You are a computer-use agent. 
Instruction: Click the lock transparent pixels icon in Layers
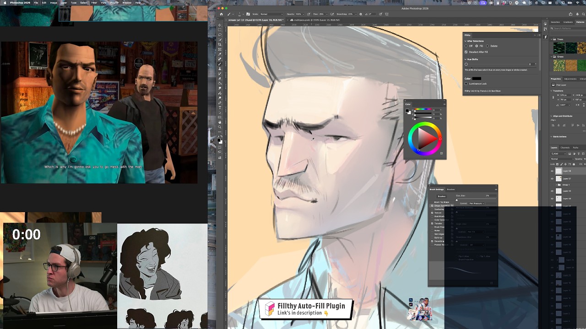[558, 164]
